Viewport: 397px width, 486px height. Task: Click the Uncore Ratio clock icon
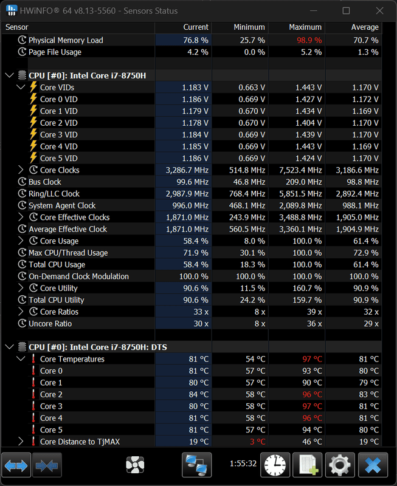tap(22, 323)
